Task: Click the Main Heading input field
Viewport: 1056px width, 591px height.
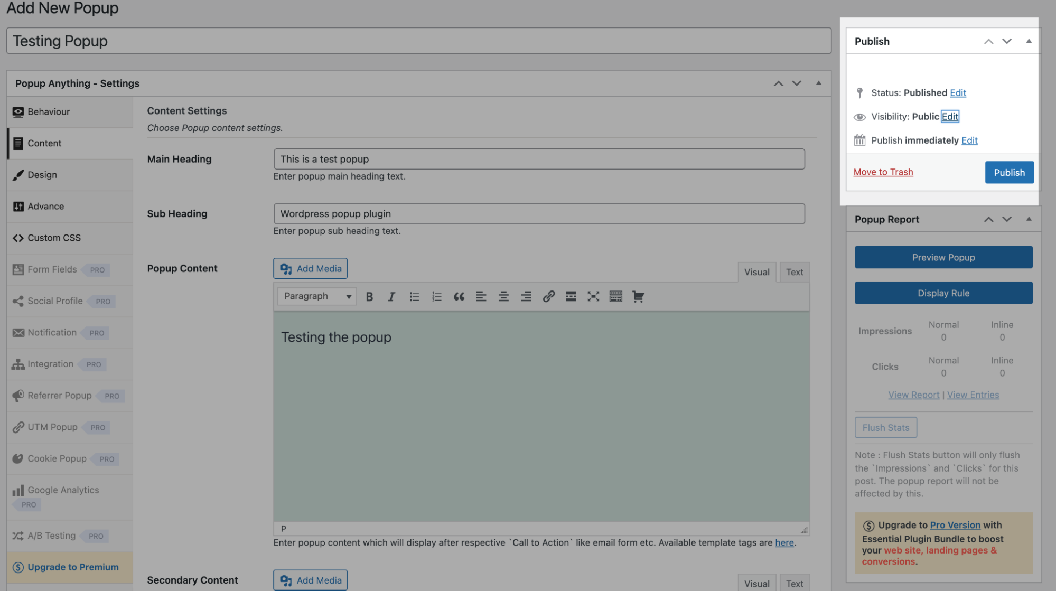Action: tap(539, 159)
